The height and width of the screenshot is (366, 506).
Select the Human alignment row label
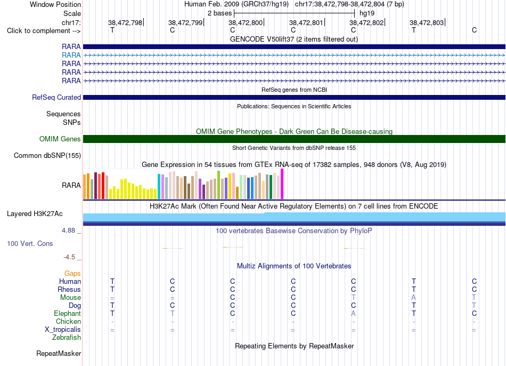[70, 282]
